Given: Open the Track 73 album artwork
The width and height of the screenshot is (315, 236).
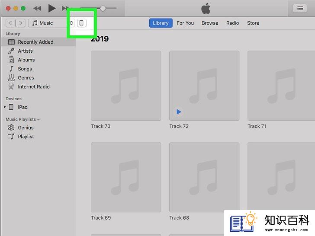Looking at the screenshot, I should point(126,86).
